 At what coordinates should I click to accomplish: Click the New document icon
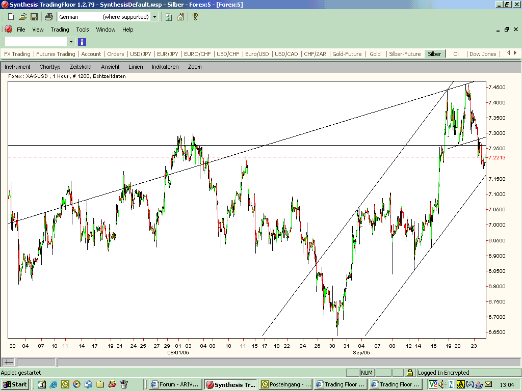point(11,17)
